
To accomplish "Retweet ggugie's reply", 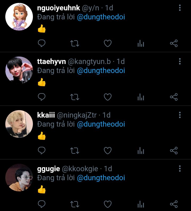I will click(x=75, y=204).
